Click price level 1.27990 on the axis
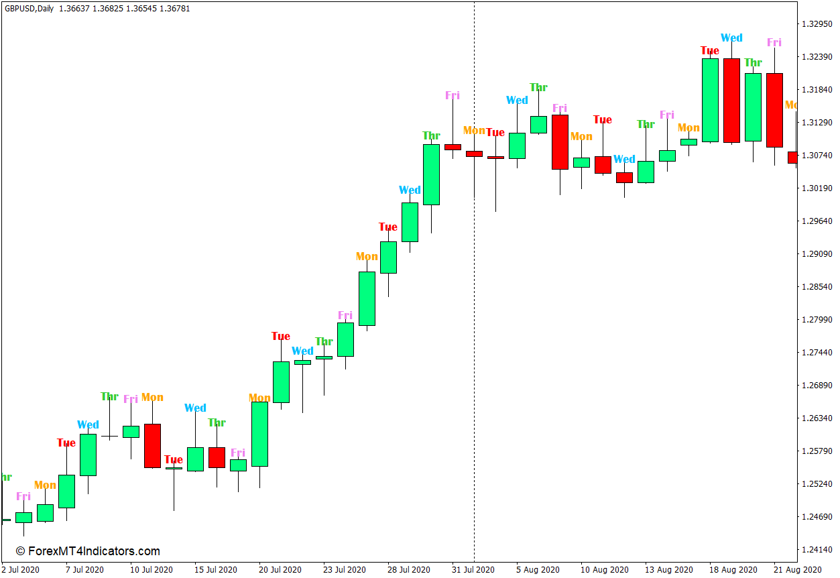Viewport: 840px width, 578px height. pyautogui.click(x=817, y=320)
